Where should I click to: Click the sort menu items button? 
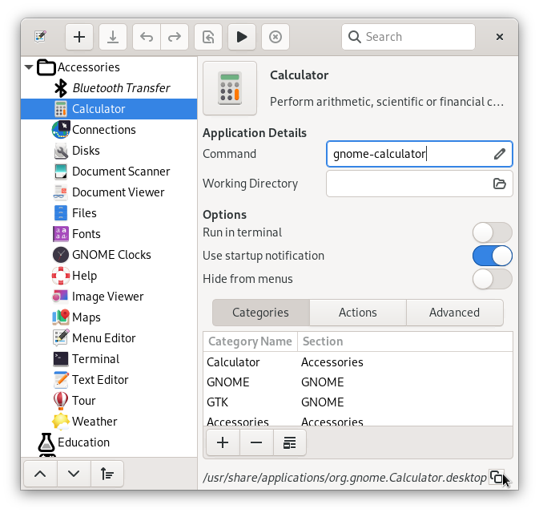point(107,474)
